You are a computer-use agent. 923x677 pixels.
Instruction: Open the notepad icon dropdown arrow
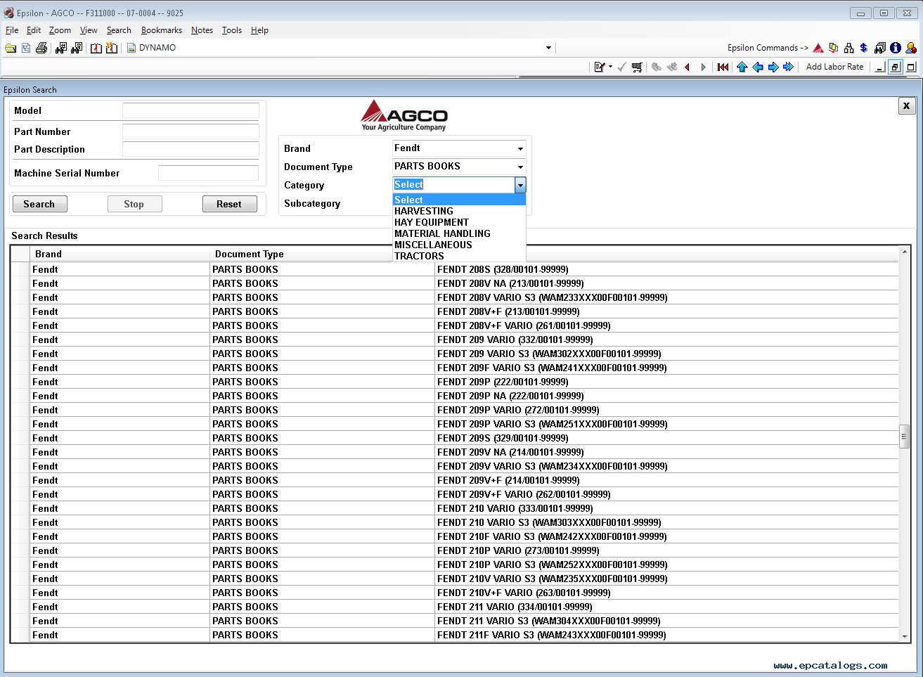[x=610, y=67]
